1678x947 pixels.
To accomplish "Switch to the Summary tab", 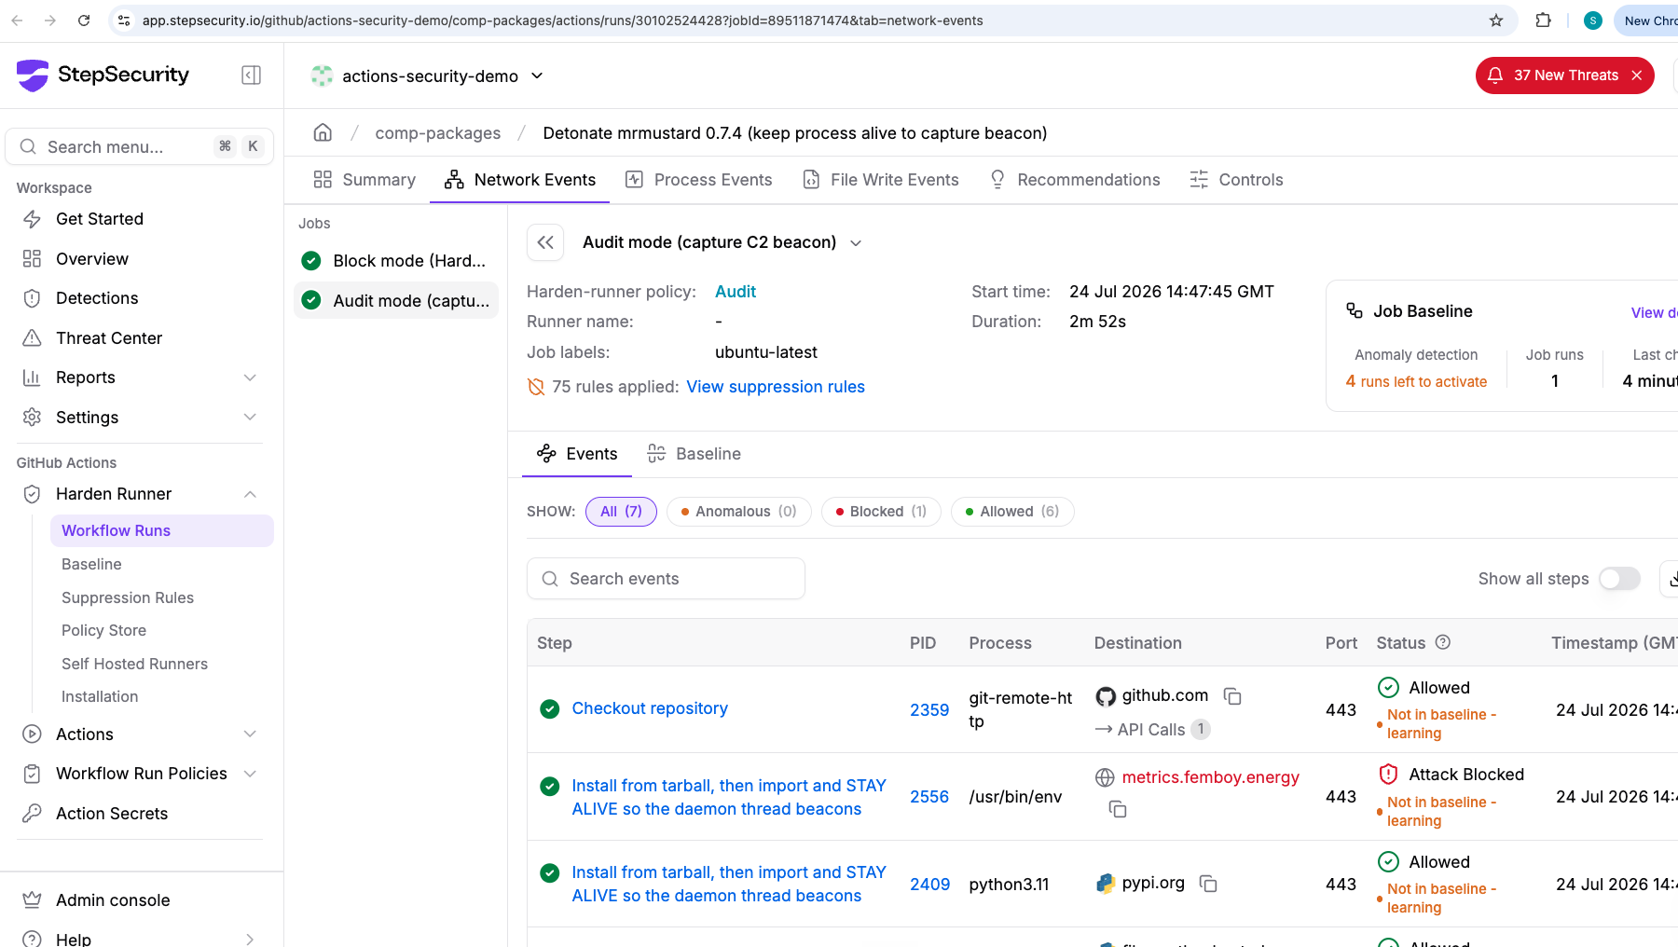I will (x=364, y=180).
